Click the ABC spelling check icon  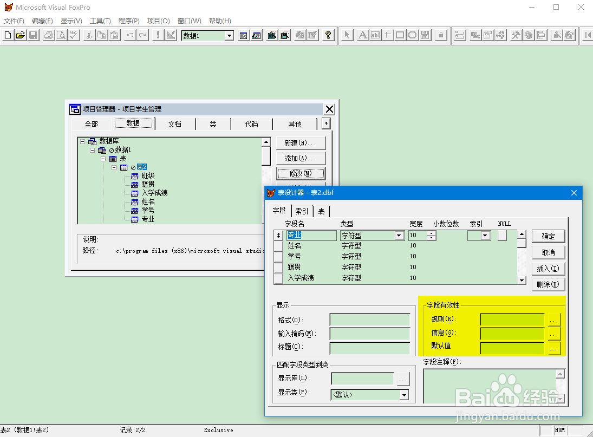coord(74,36)
